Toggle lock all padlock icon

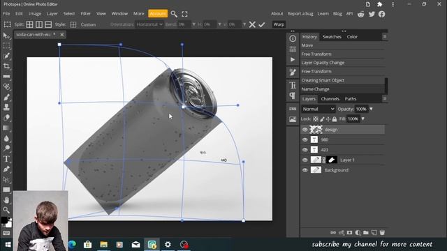point(335,119)
